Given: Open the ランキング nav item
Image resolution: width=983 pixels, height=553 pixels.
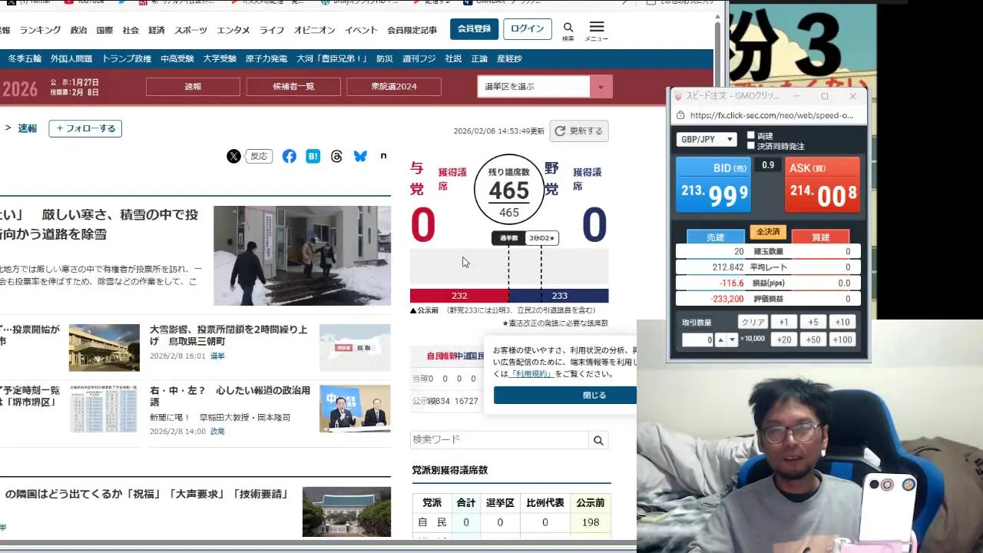Looking at the screenshot, I should [40, 30].
